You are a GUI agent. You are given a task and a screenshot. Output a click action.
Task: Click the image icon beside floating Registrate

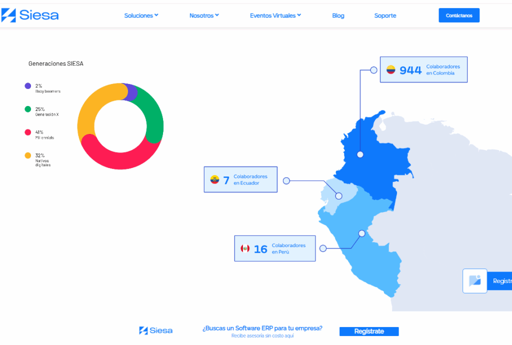click(474, 281)
